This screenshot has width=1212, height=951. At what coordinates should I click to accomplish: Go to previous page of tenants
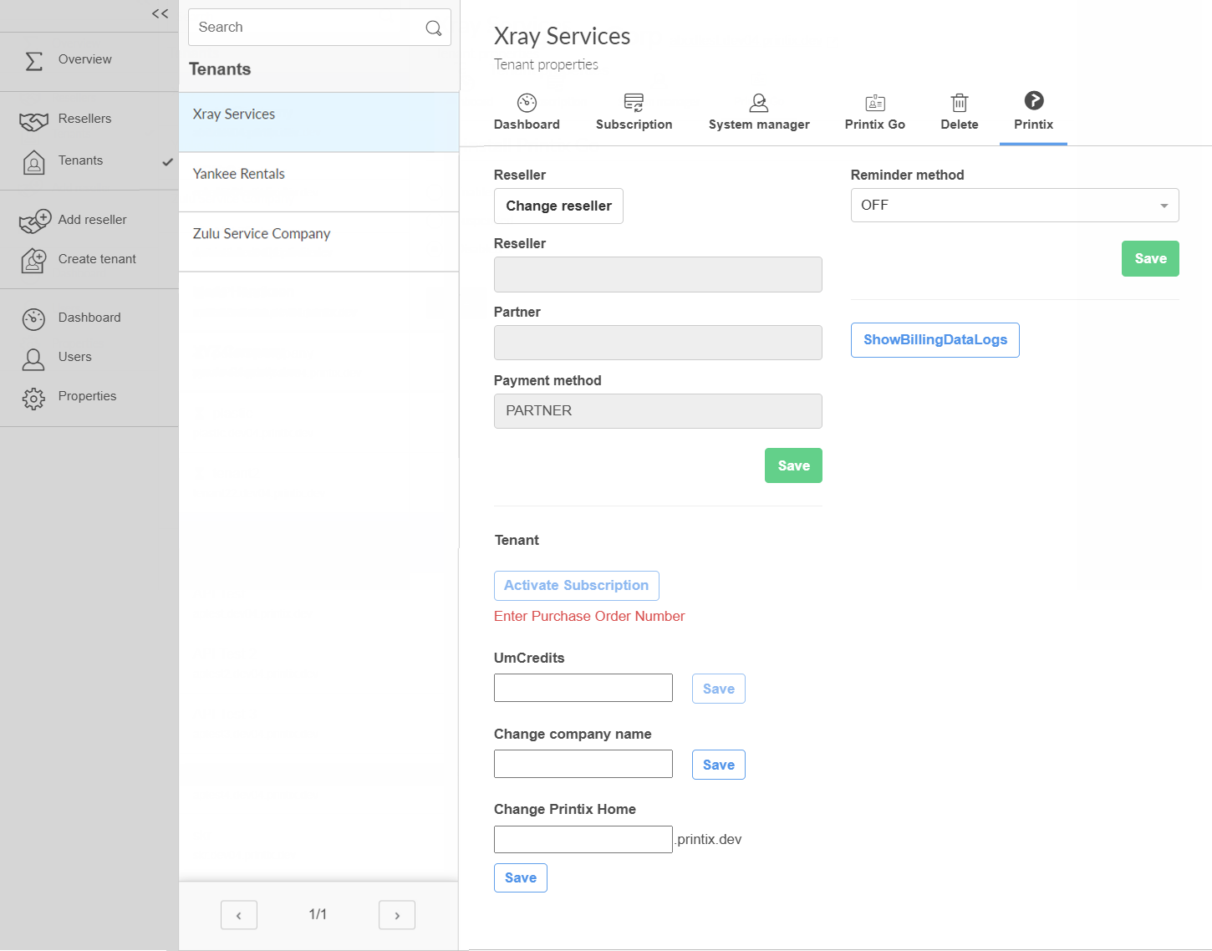(x=239, y=915)
